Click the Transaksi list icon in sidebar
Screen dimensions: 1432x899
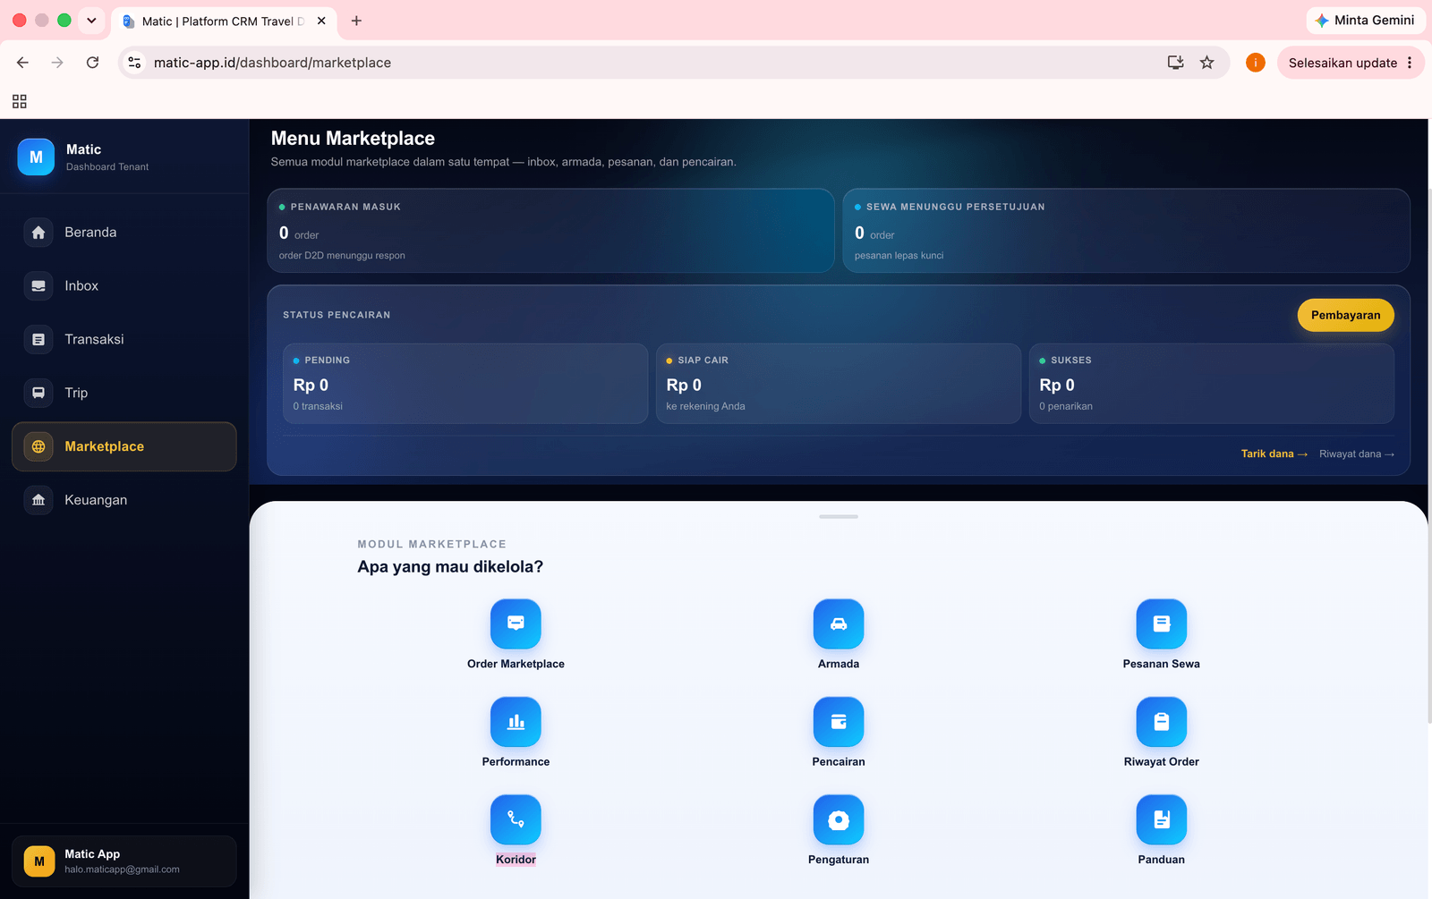tap(38, 340)
